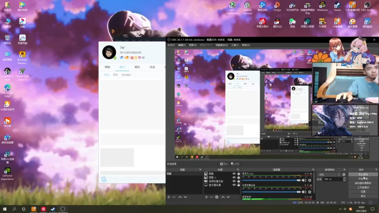This screenshot has height=213, width=379.
Task: Toggle lock on 图像 2 source
Action: point(239,177)
